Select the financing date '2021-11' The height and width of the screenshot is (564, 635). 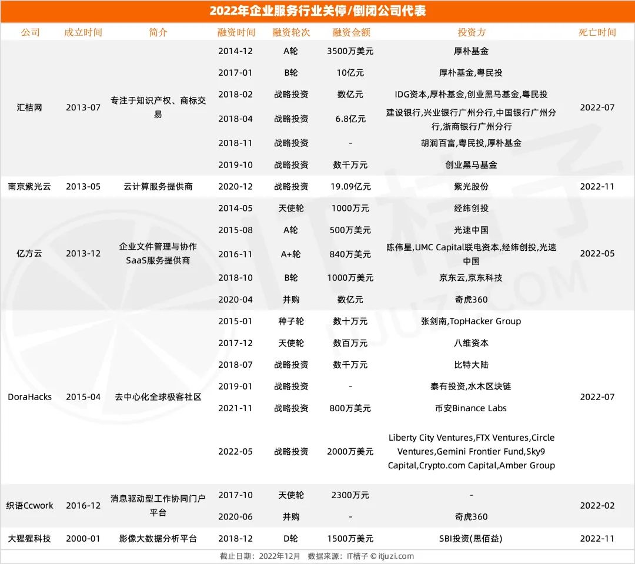click(235, 408)
